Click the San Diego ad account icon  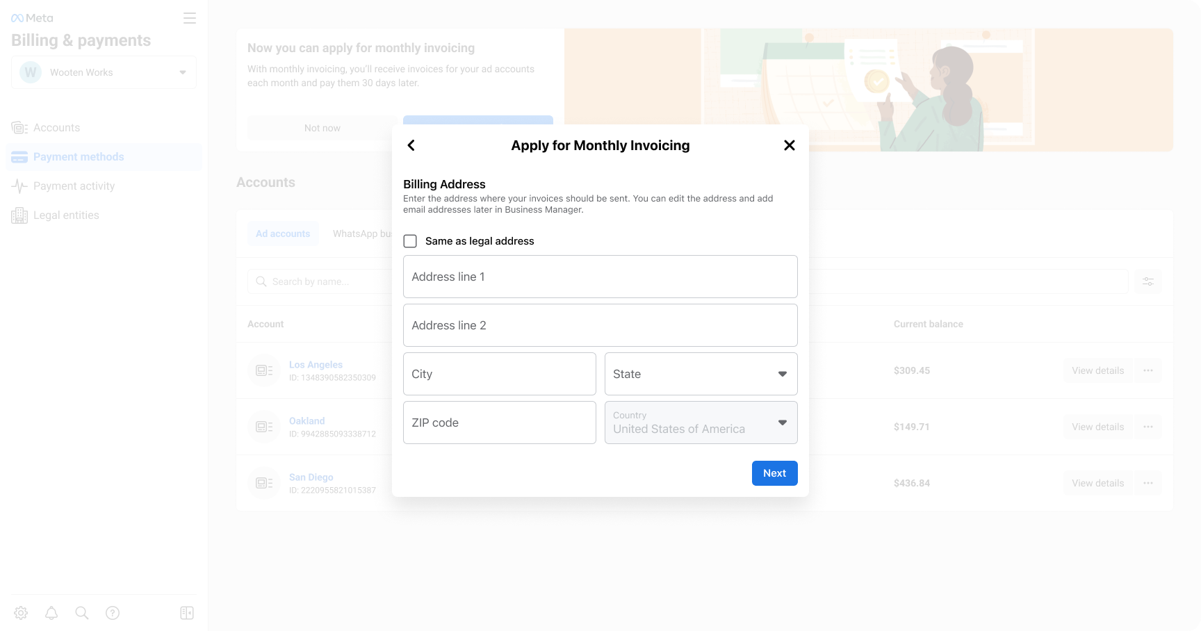pyautogui.click(x=264, y=483)
